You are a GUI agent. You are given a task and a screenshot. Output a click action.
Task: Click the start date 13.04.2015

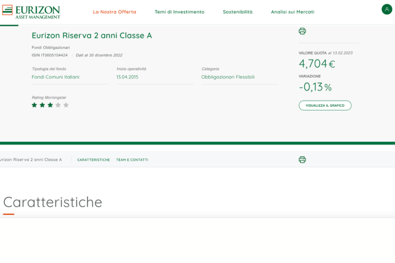tap(127, 77)
